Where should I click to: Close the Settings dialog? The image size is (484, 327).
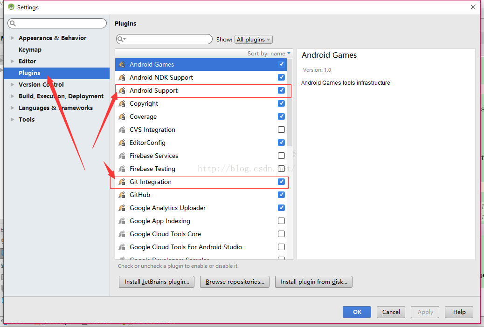point(473,7)
